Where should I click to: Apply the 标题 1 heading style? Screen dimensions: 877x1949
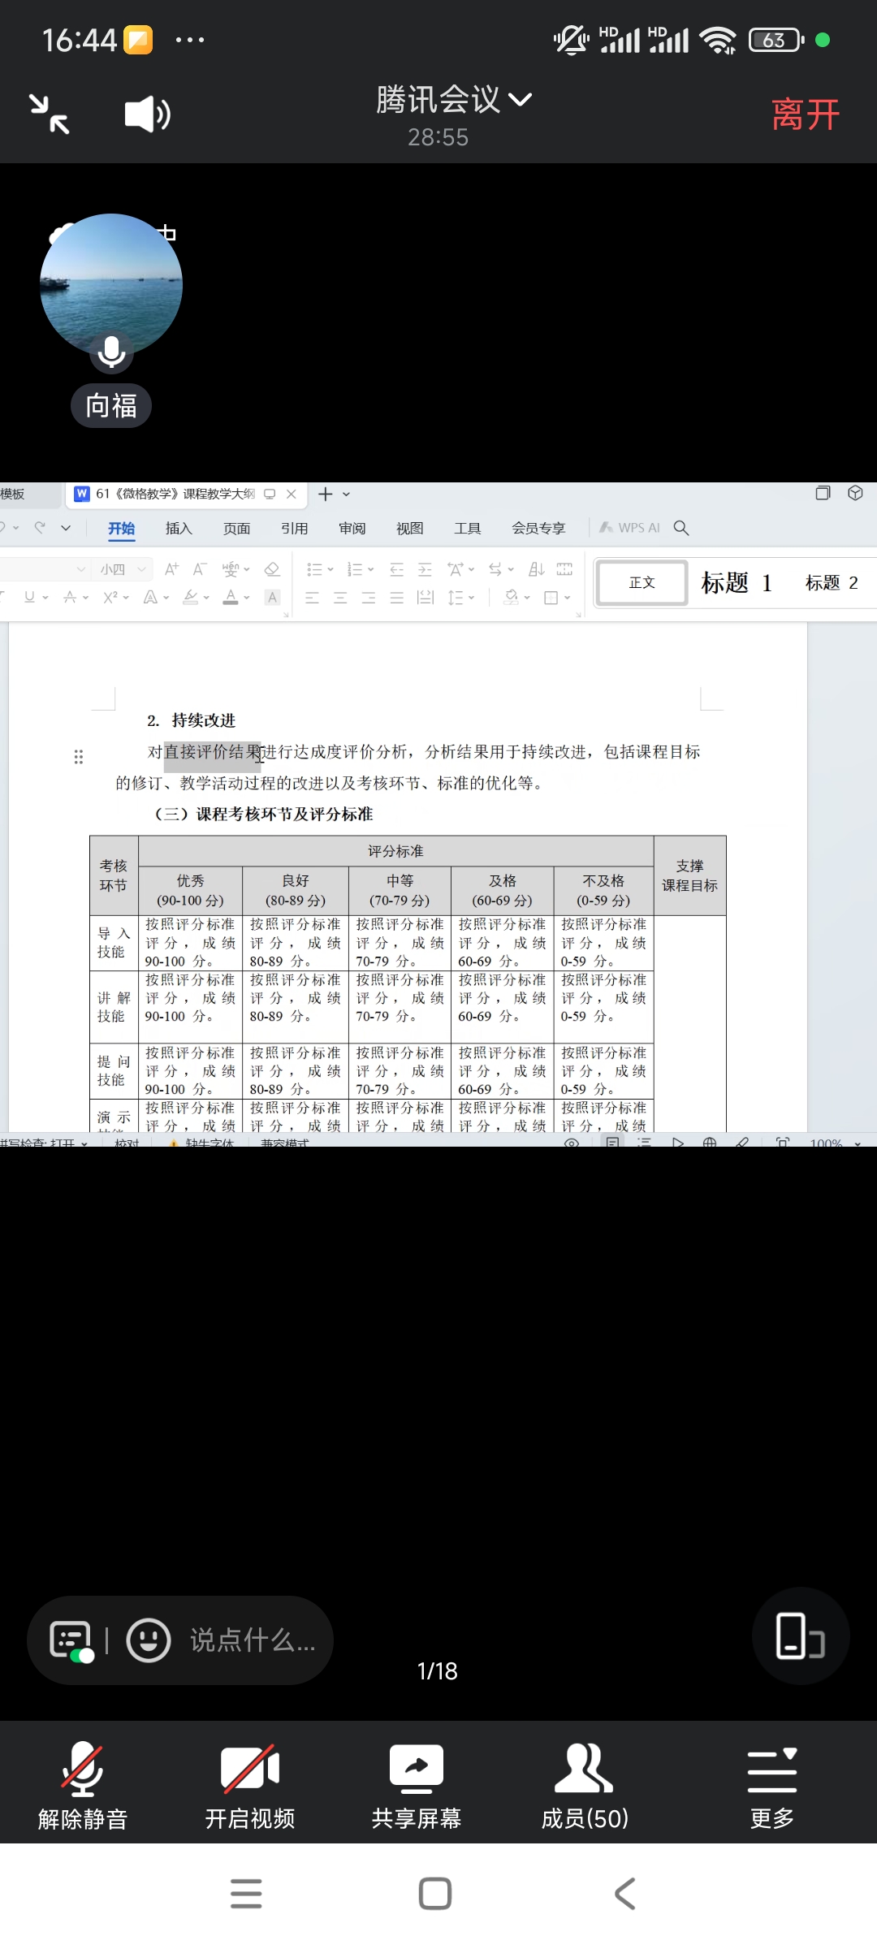pyautogui.click(x=737, y=583)
